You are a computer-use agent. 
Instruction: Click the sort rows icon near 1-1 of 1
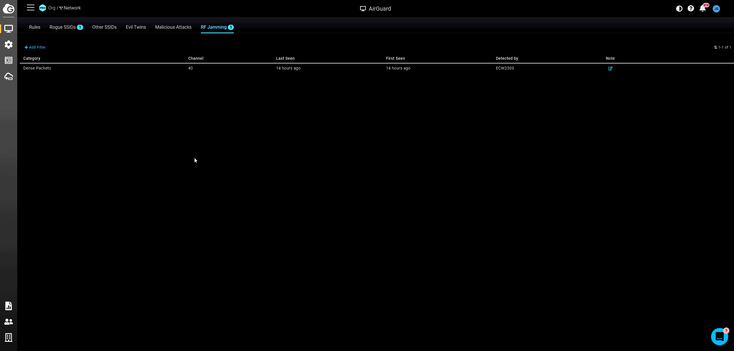tap(715, 47)
